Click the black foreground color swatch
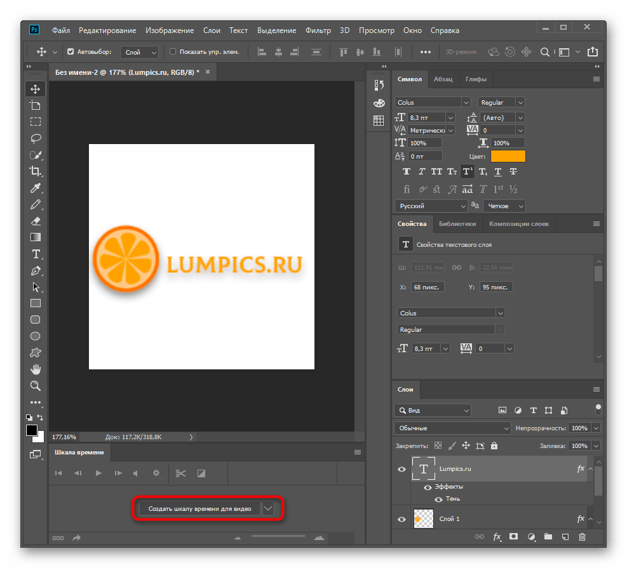Image resolution: width=627 pixels, height=568 pixels. point(32,430)
